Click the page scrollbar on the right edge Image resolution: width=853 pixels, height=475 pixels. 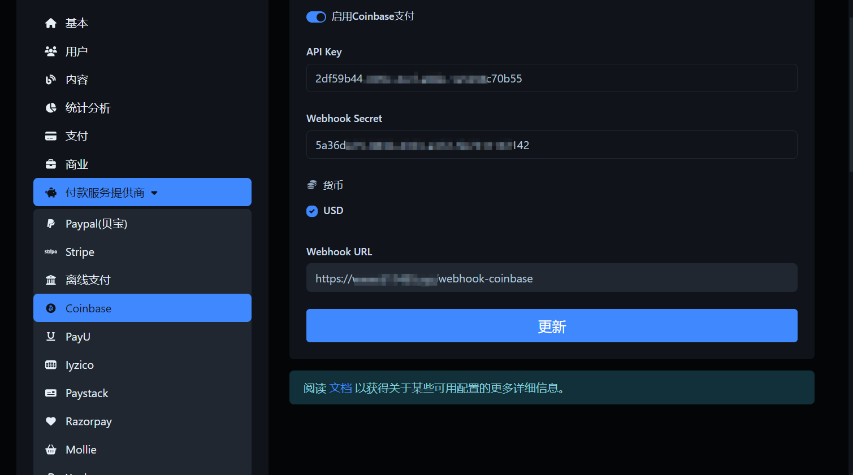pyautogui.click(x=850, y=93)
